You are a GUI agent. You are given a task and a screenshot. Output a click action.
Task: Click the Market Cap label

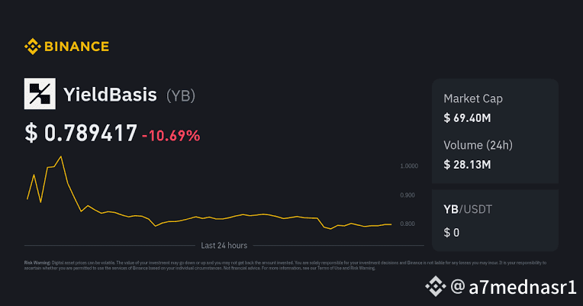point(473,98)
